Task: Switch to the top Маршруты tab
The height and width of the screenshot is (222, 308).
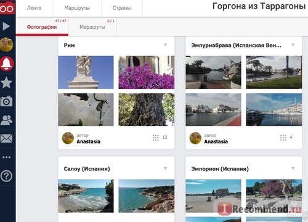Action: coord(77,8)
